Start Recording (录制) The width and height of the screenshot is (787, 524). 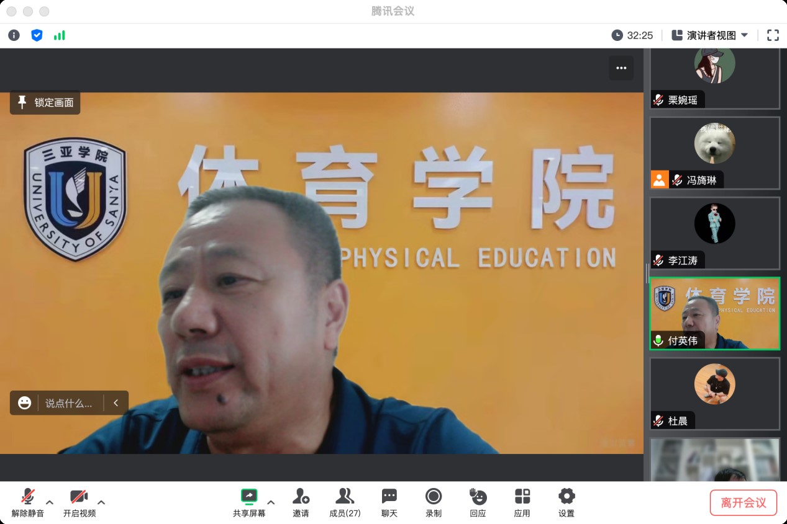pyautogui.click(x=434, y=502)
